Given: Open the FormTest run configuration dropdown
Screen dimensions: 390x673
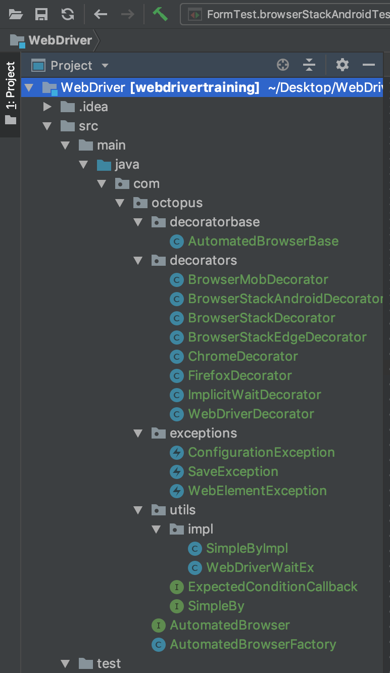Looking at the screenshot, I should tap(285, 15).
